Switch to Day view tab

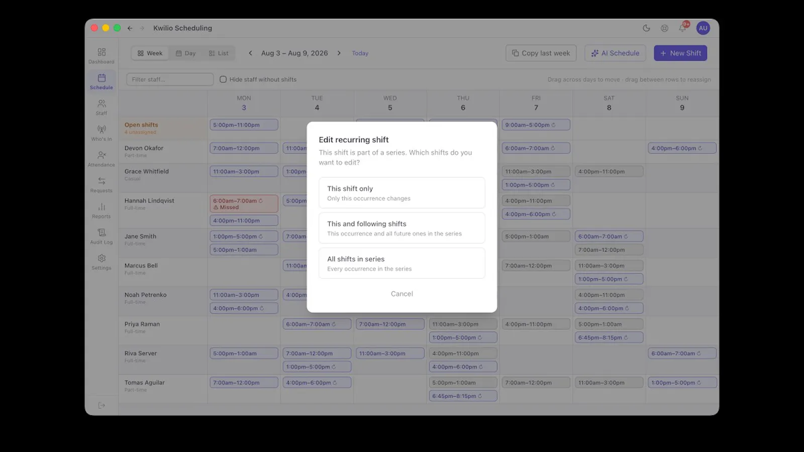tap(185, 53)
